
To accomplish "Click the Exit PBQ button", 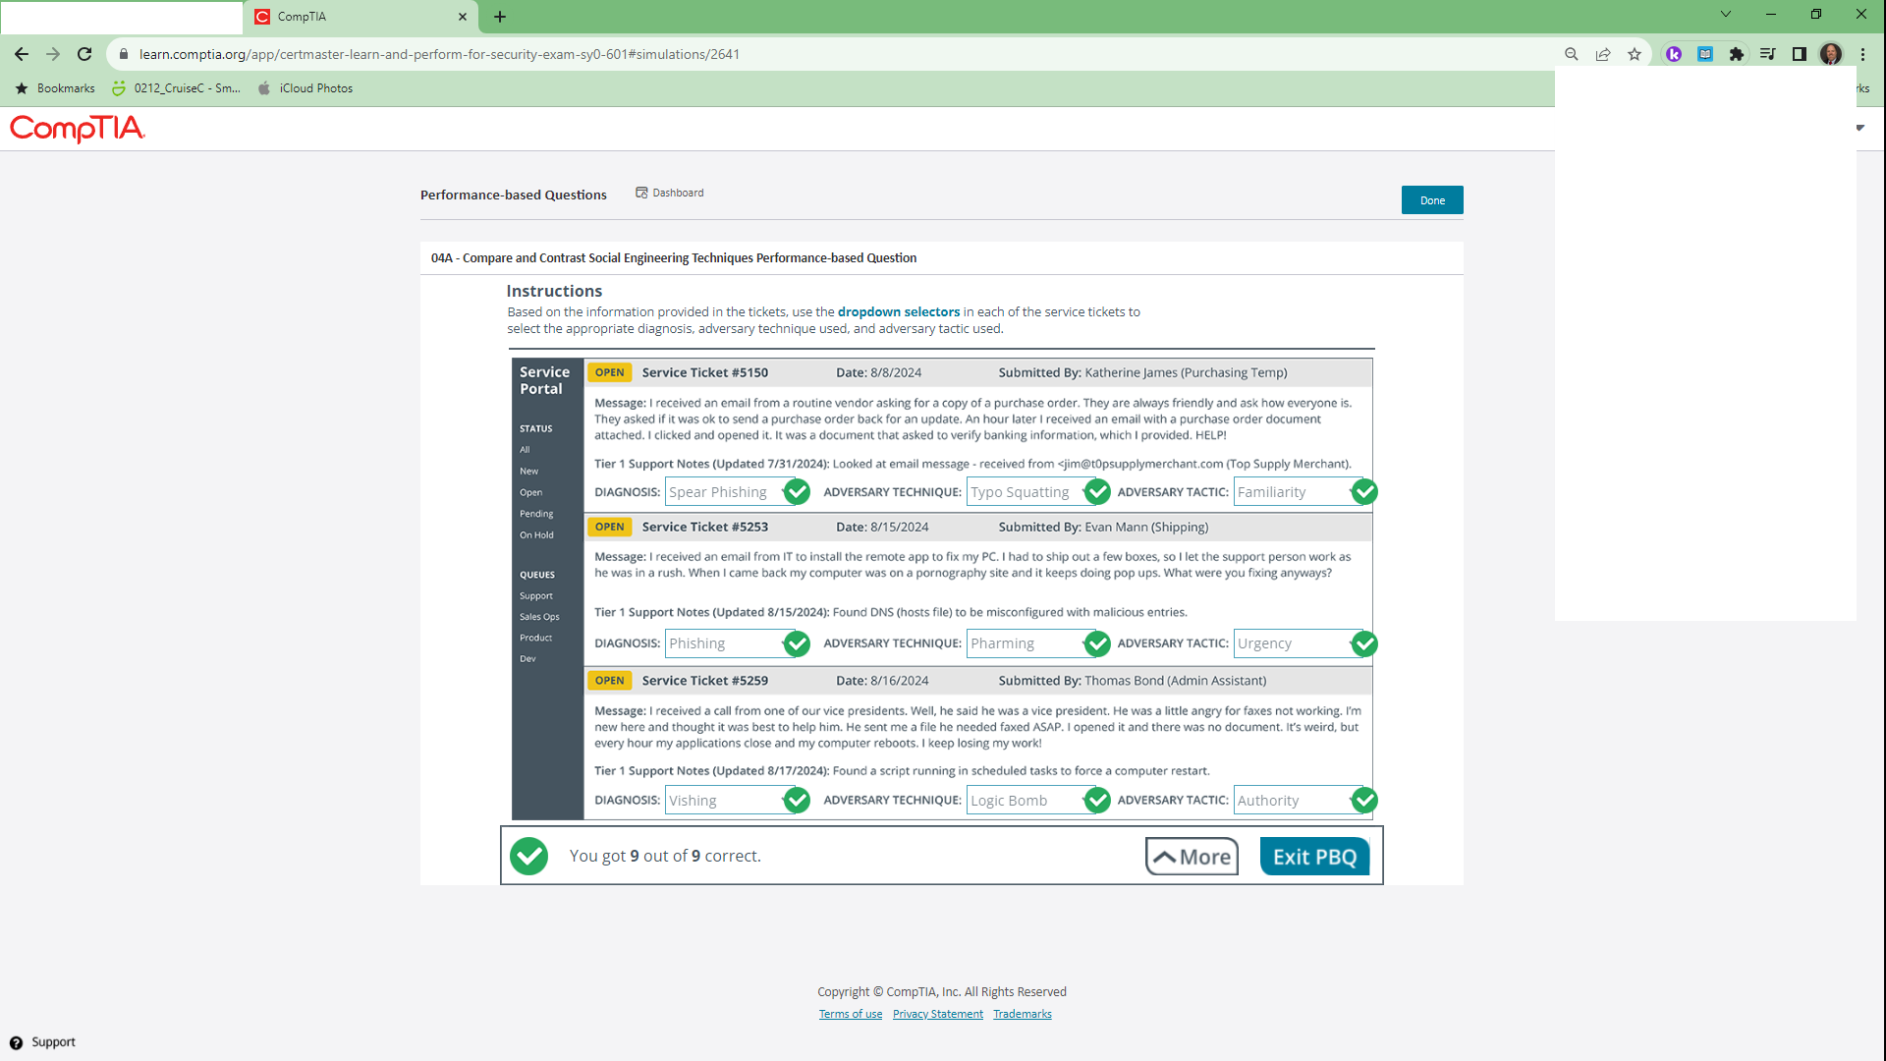I will [1314, 857].
